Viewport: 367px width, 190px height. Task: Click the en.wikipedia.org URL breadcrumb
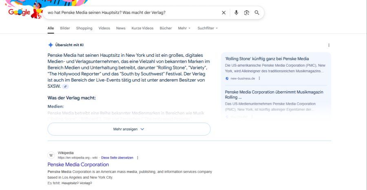click(78, 158)
